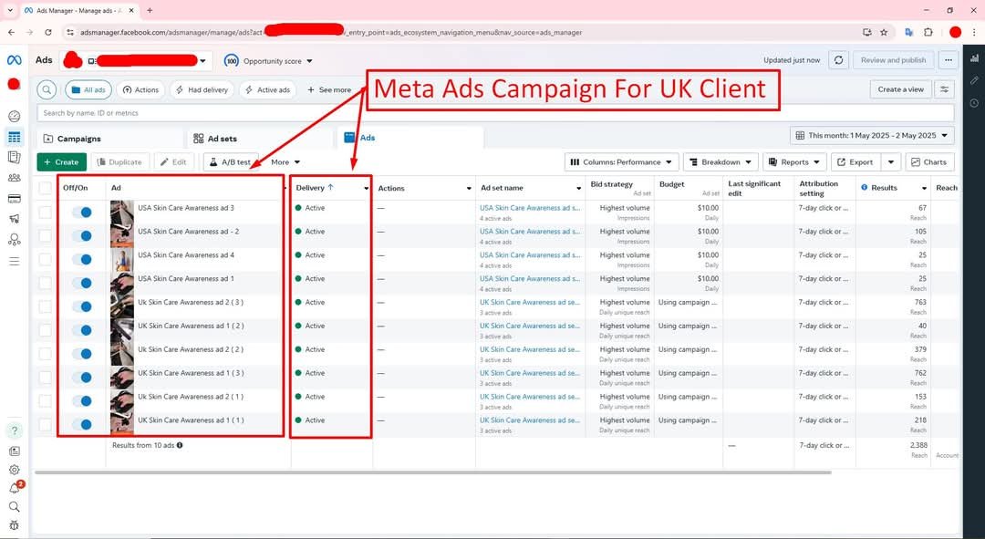Open the Help question mark icon

tap(14, 430)
